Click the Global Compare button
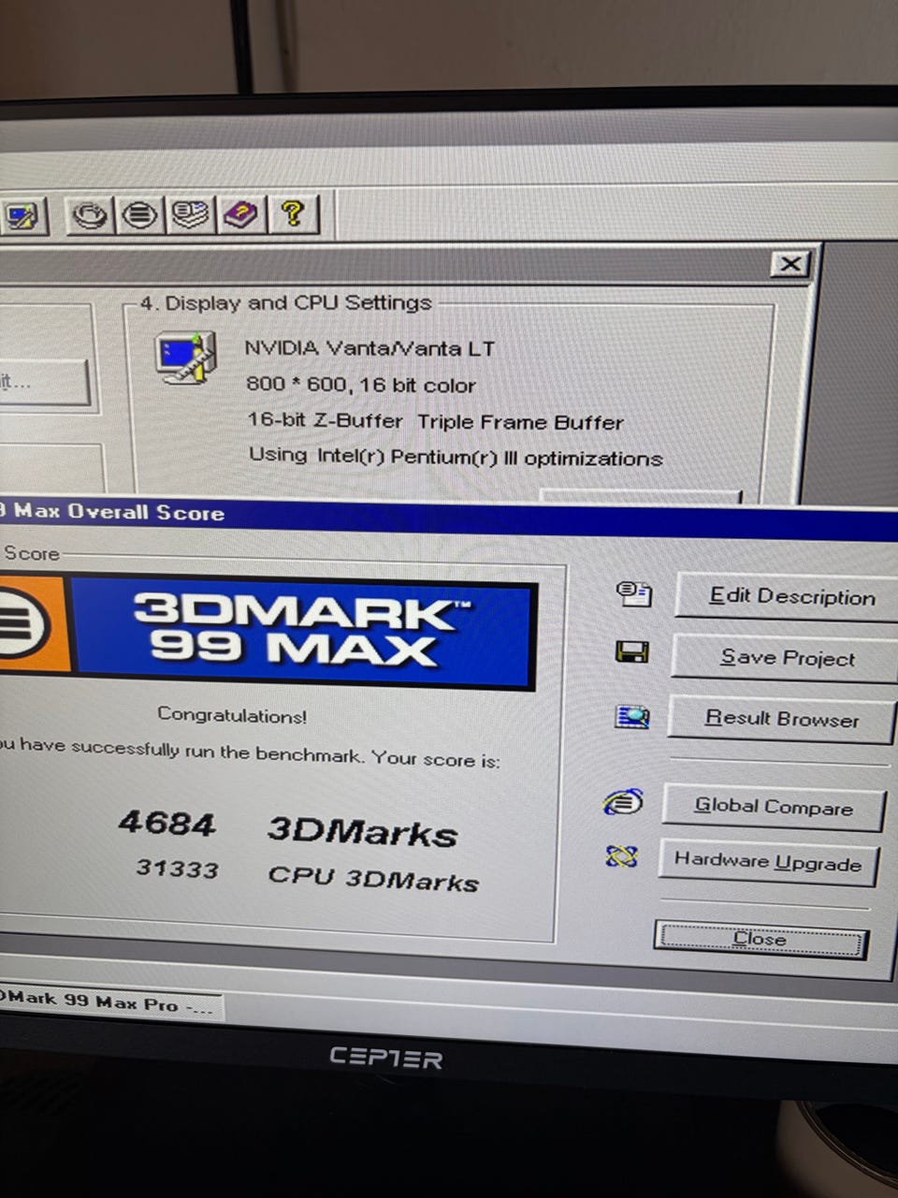 pyautogui.click(x=774, y=807)
